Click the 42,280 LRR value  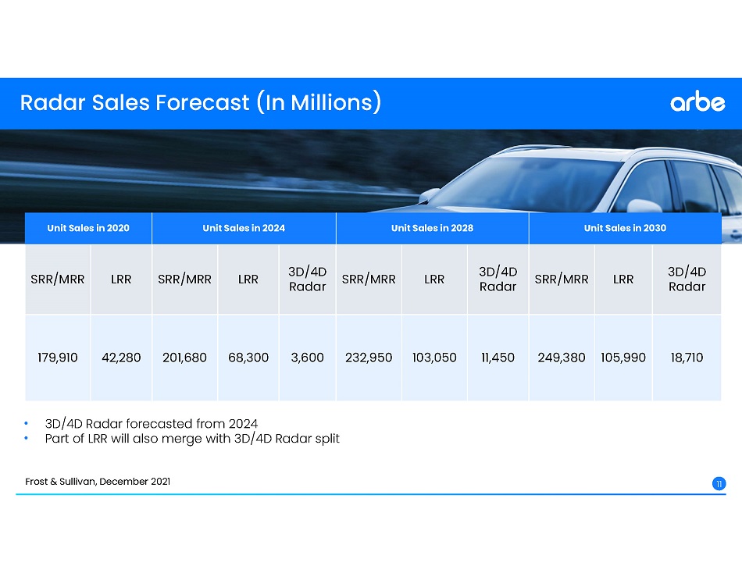pyautogui.click(x=121, y=358)
